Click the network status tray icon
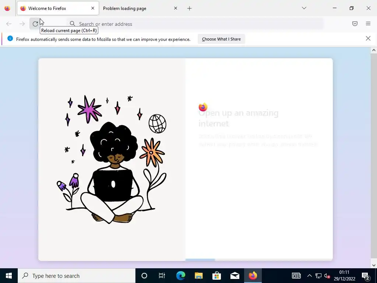Screen dimensions: 377x283 click(318, 276)
